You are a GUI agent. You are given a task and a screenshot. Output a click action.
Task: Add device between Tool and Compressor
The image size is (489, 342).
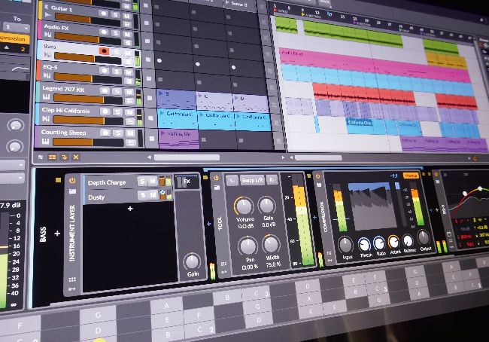[x=314, y=217]
